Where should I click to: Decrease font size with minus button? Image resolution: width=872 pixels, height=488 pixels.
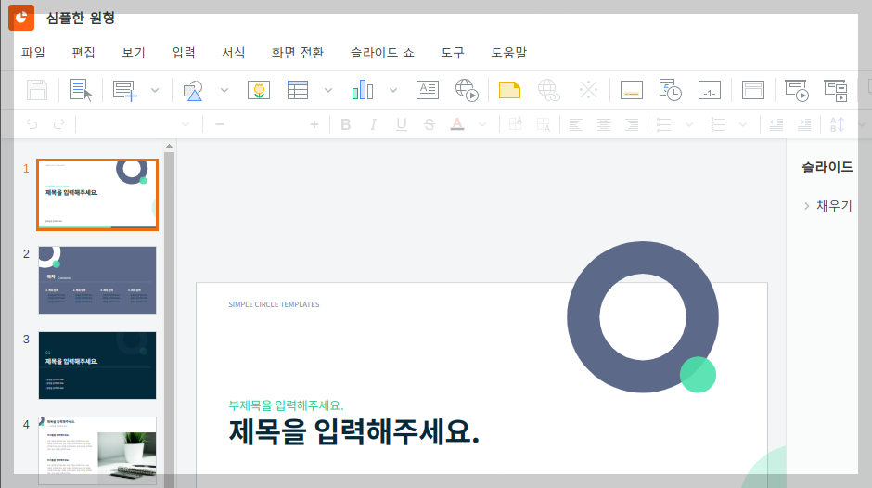coord(220,124)
